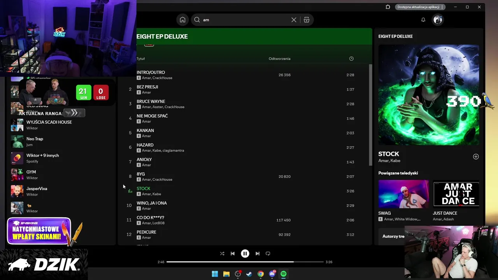Click the playing equalizer icon beside STOCK

pos(130,191)
